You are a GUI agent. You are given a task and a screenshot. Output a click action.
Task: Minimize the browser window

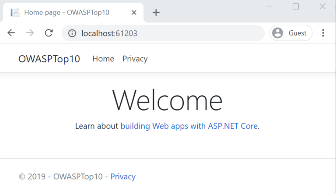click(269, 7)
